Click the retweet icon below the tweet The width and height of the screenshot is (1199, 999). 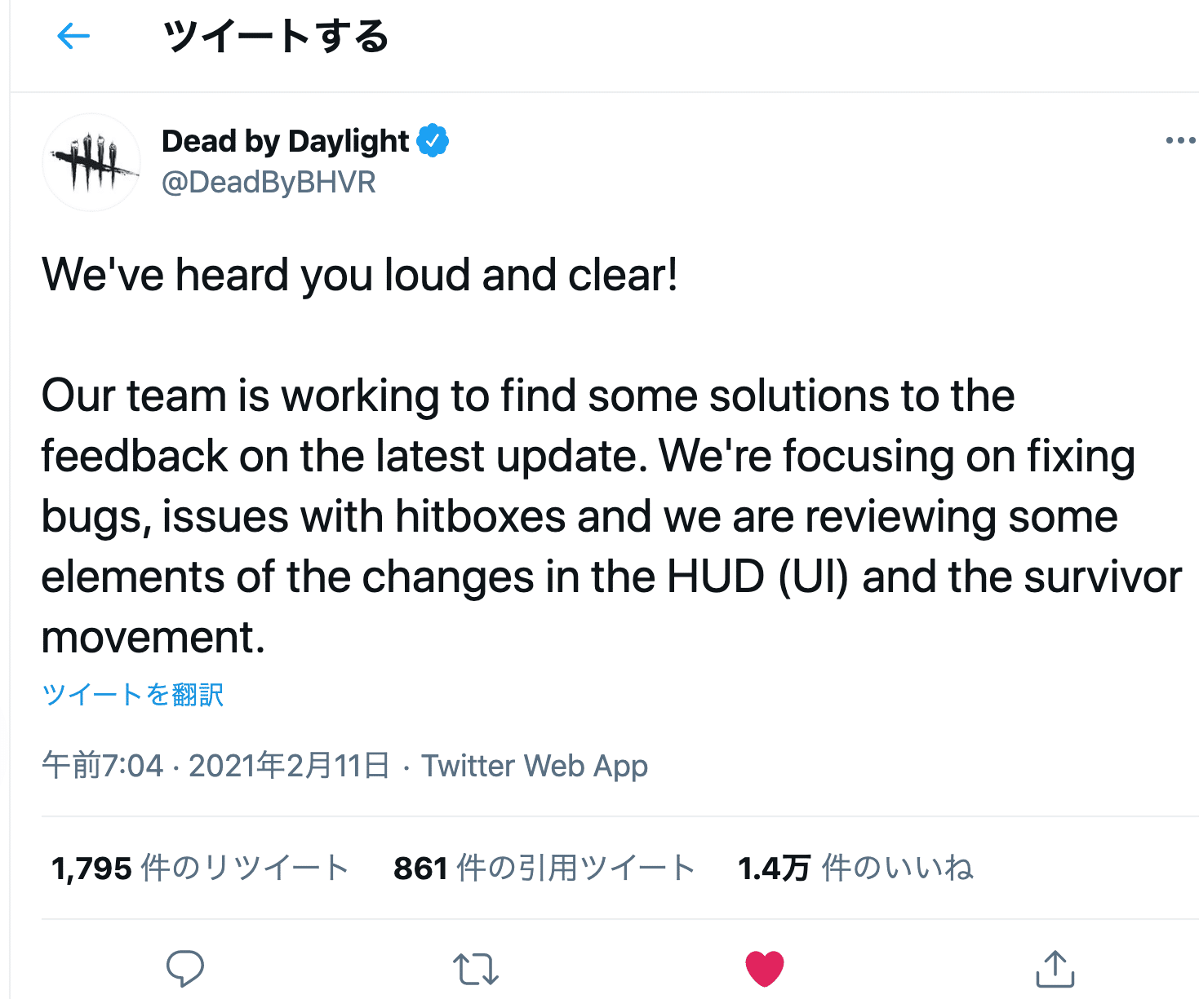tap(476, 970)
